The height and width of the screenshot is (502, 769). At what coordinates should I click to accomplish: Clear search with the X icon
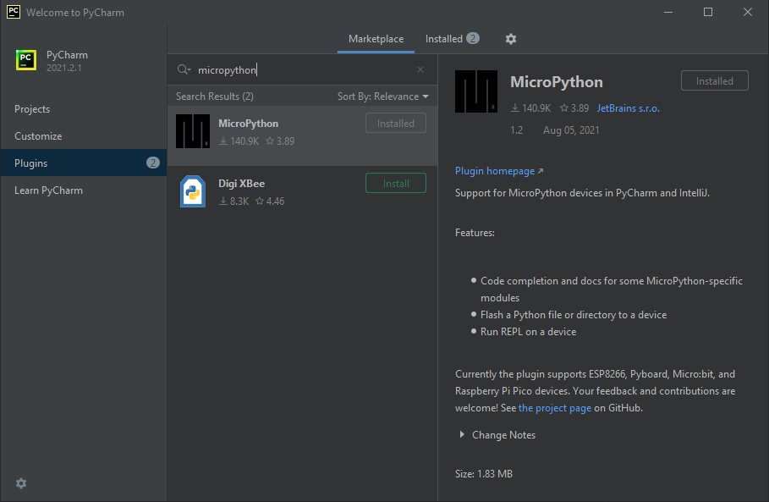click(420, 69)
